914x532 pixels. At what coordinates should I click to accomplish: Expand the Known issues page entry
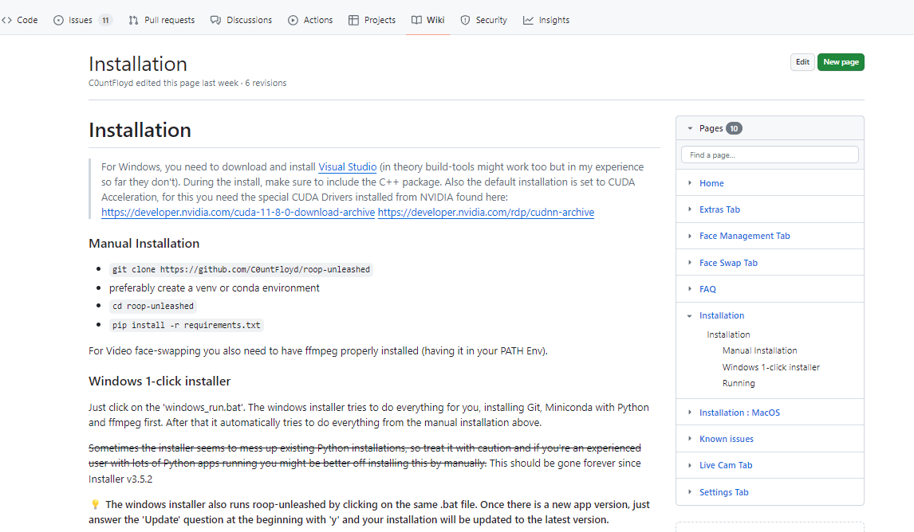tap(690, 439)
